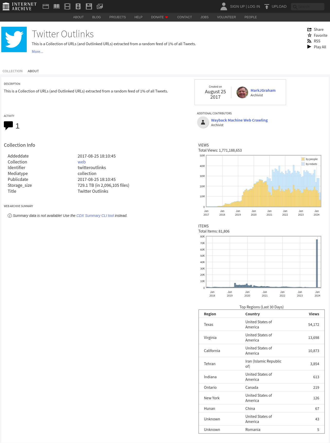Open the Web (Wayback) media icon

point(46,6)
